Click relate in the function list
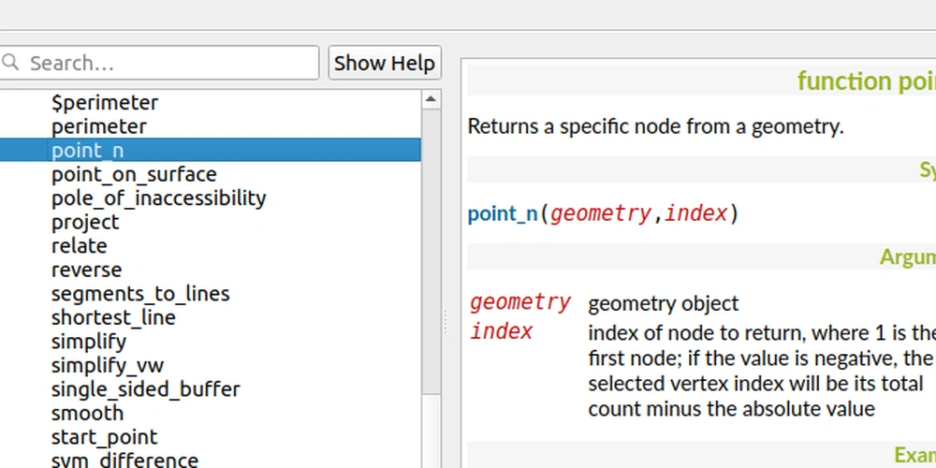This screenshot has width=936, height=468. (x=79, y=246)
